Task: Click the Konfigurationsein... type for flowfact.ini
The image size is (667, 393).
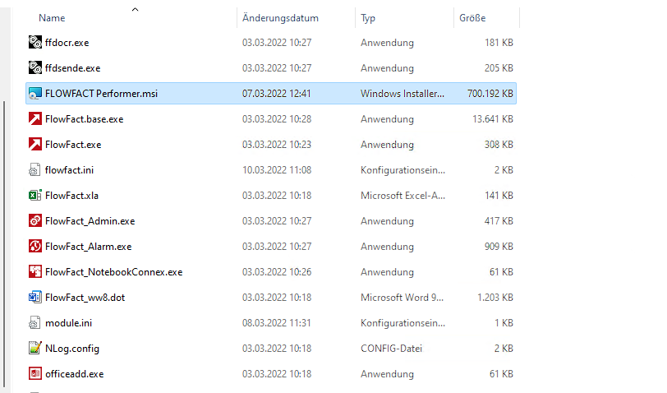Action: 402,170
